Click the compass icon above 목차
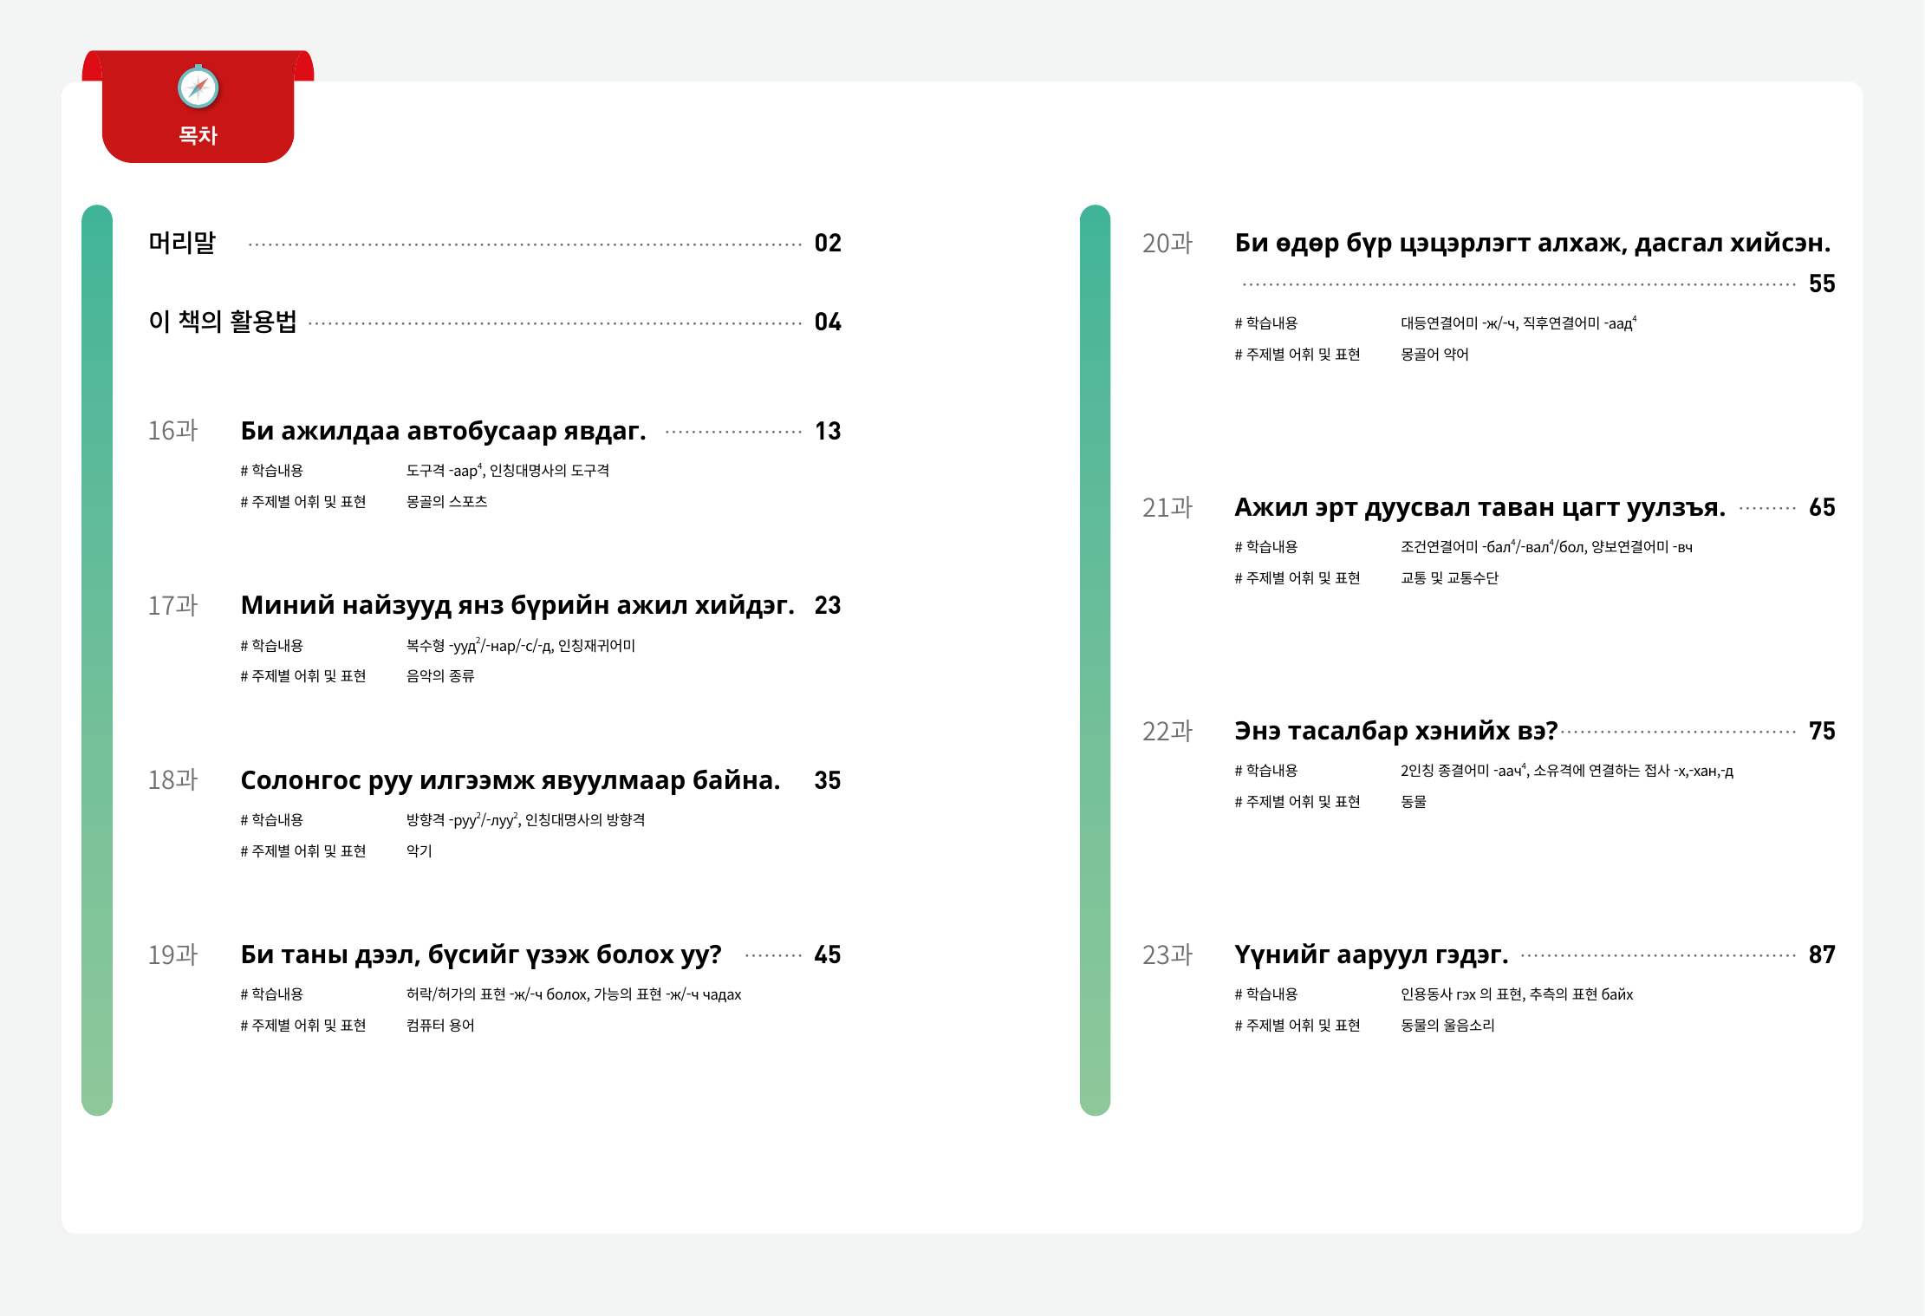Image resolution: width=1925 pixels, height=1316 pixels. pos(198,88)
